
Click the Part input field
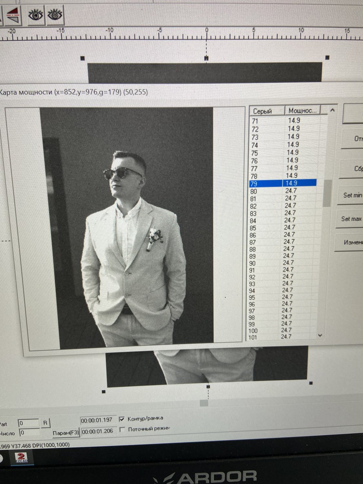(x=28, y=423)
